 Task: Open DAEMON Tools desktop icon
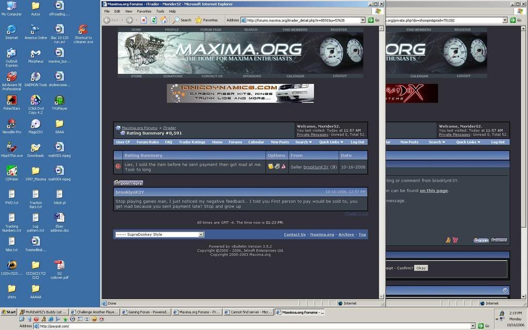pos(36,79)
